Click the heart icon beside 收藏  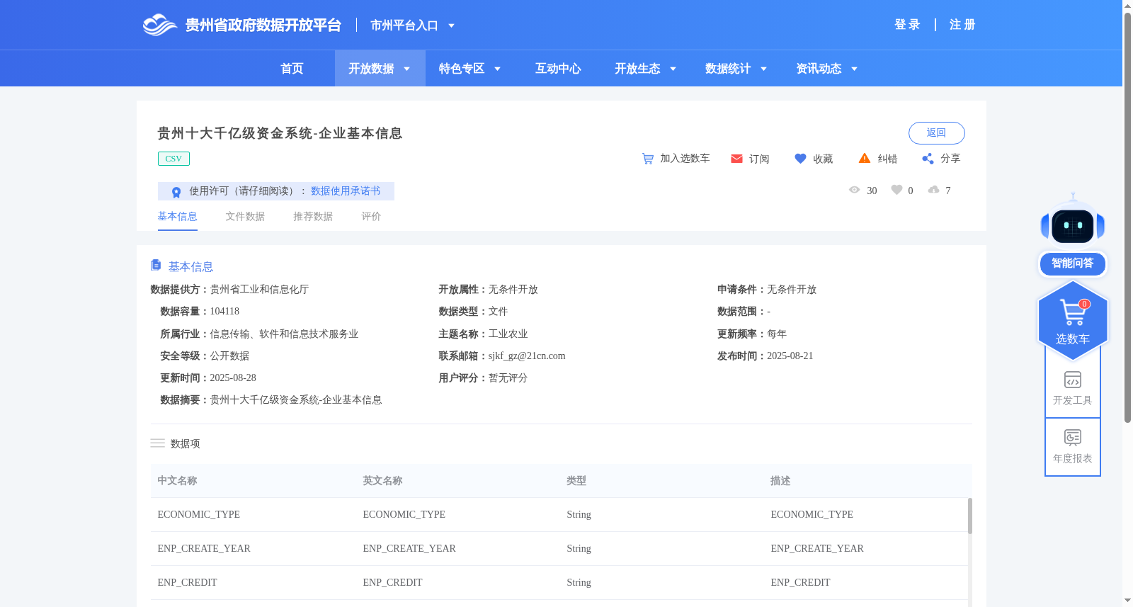pyautogui.click(x=800, y=159)
